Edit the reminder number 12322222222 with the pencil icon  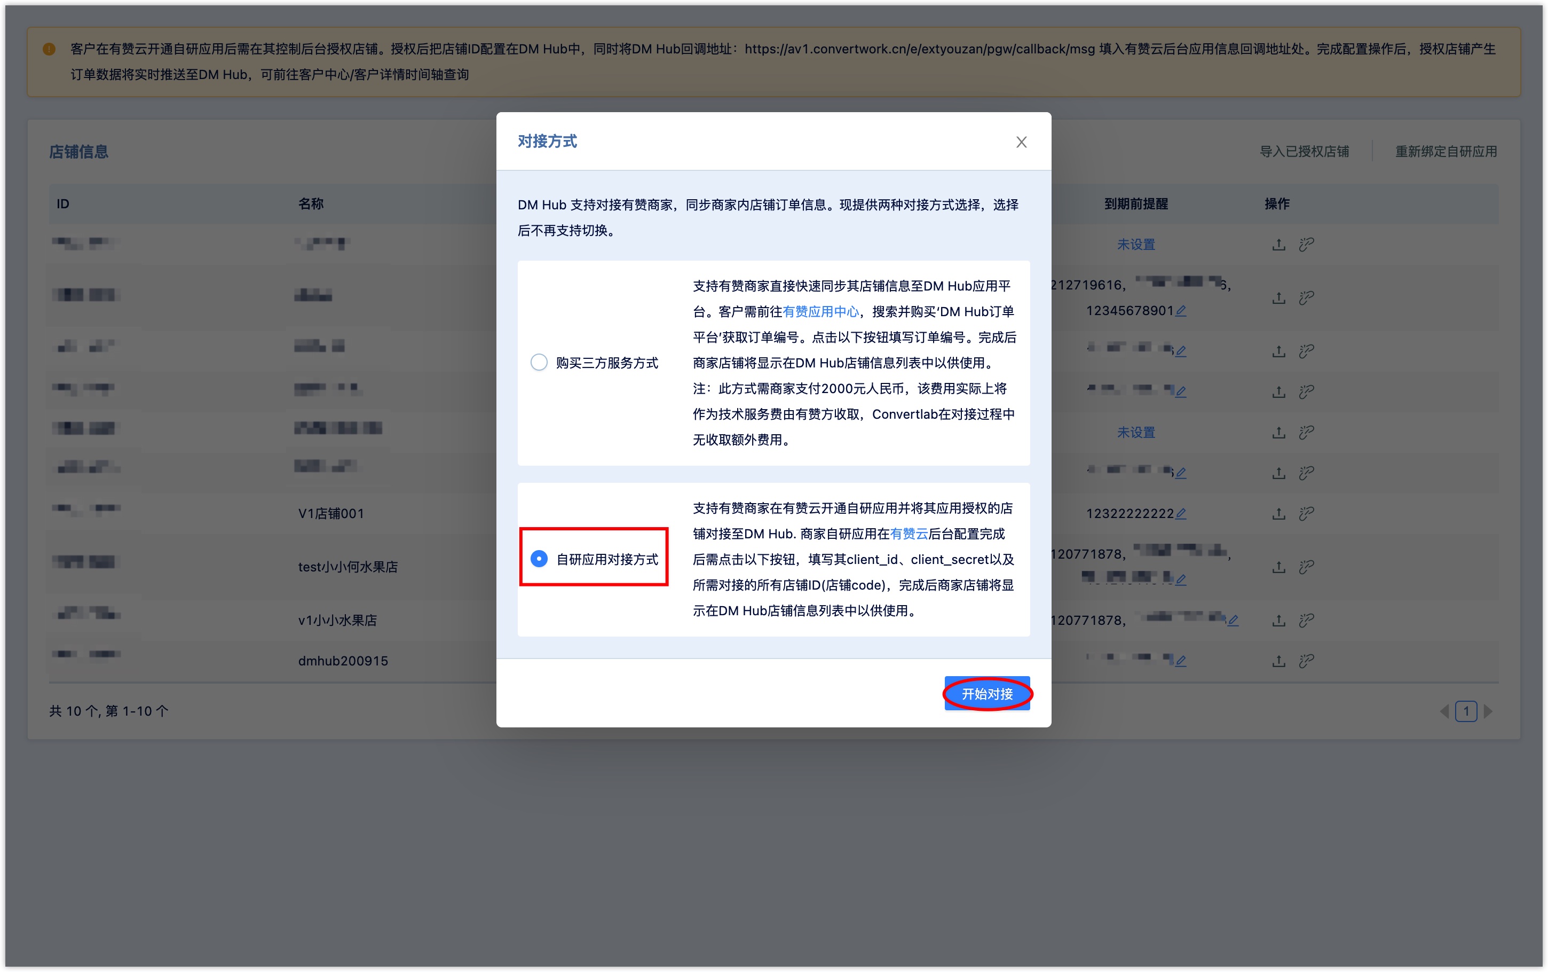coord(1181,514)
